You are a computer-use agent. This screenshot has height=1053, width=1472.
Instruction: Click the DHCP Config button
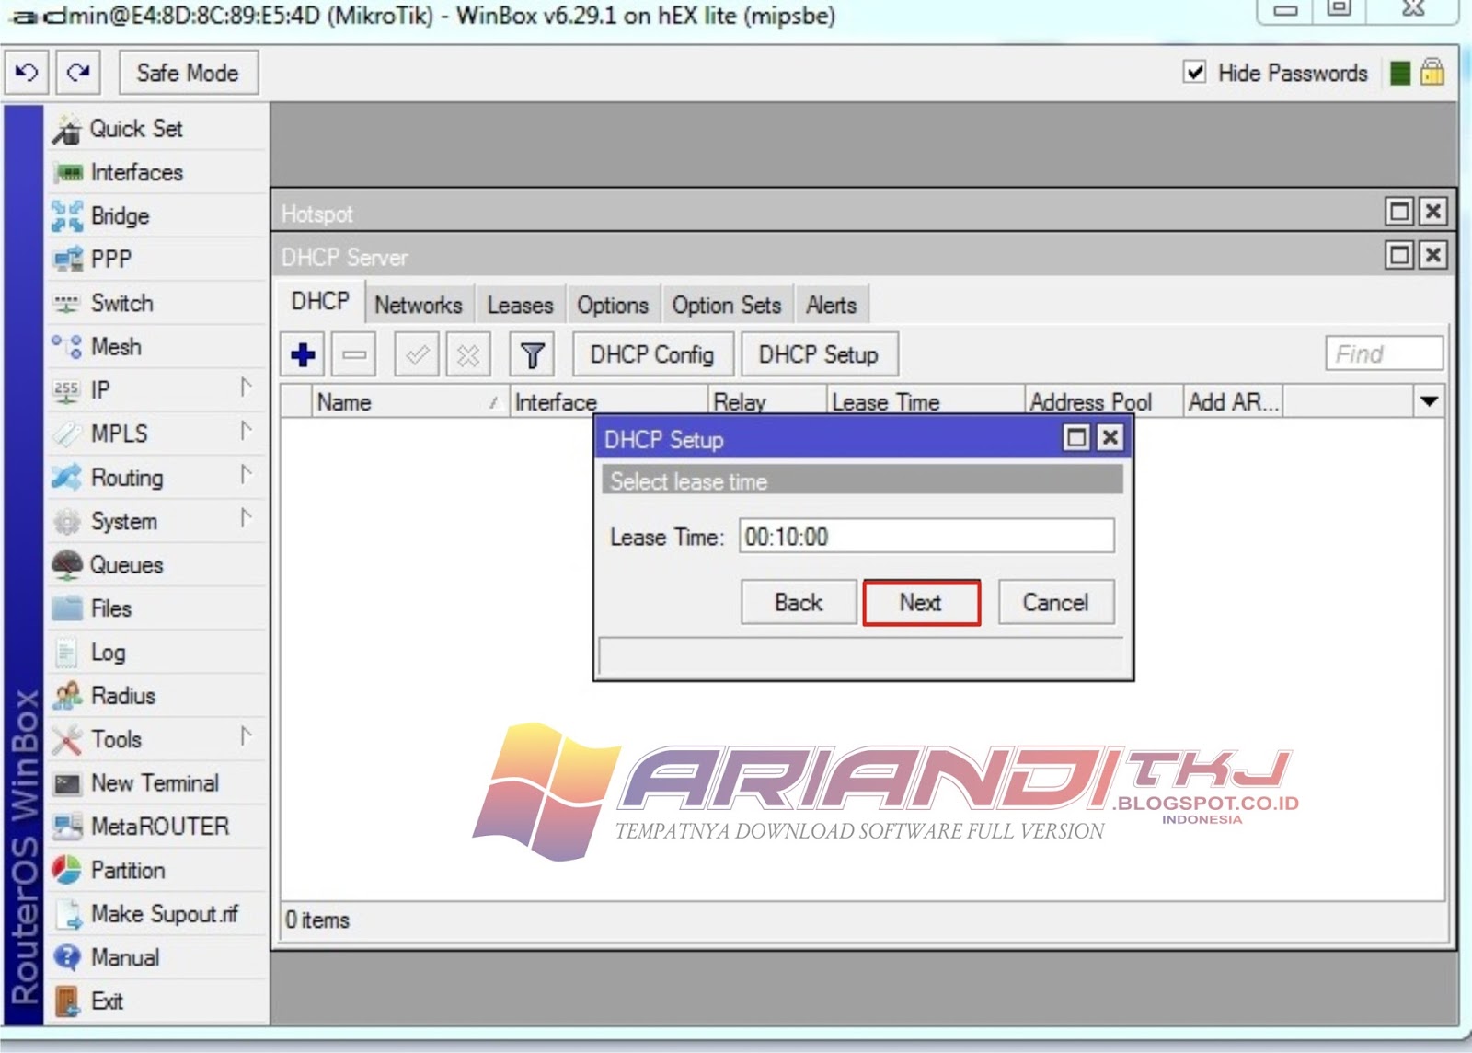point(652,354)
